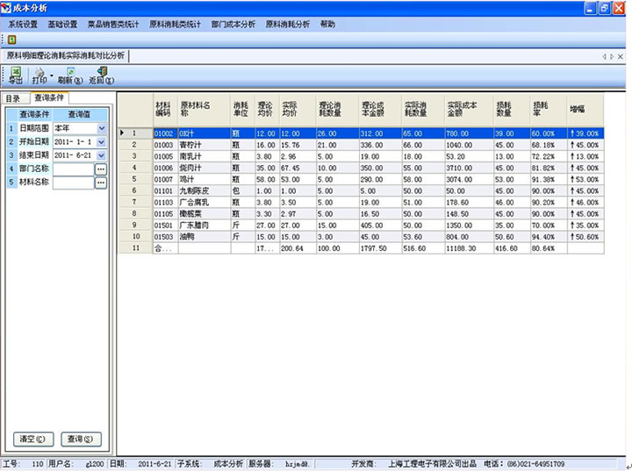The height and width of the screenshot is (473, 632).
Task: Open the 部门成本分析 menu
Action: pyautogui.click(x=233, y=25)
